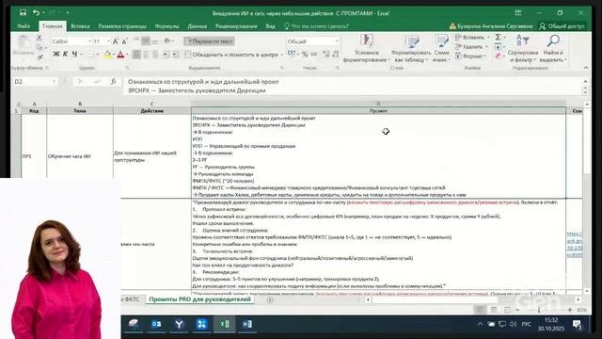
Task: Toggle italic (К) formatting
Action: tap(65, 55)
